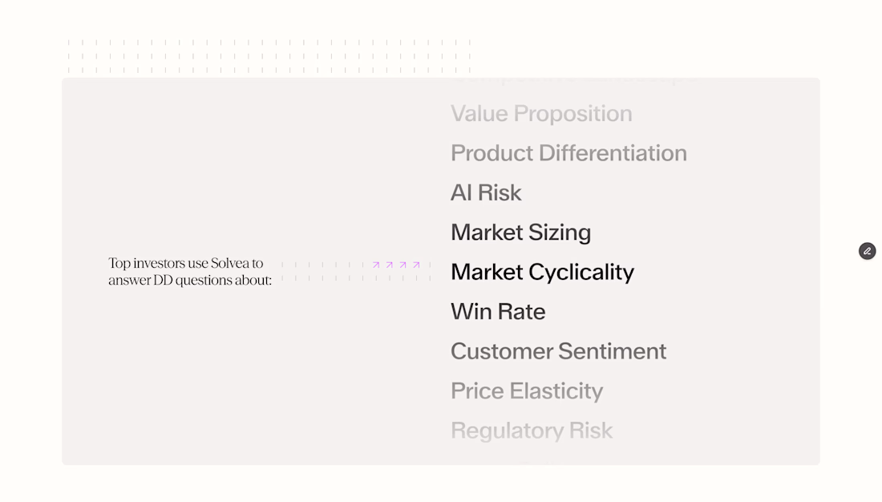Select the Price Elasticity entry

[x=527, y=391]
